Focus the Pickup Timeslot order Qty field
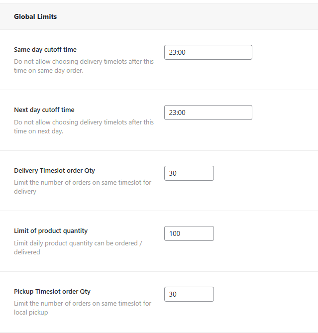Image resolution: width=318 pixels, height=333 pixels. tap(189, 294)
